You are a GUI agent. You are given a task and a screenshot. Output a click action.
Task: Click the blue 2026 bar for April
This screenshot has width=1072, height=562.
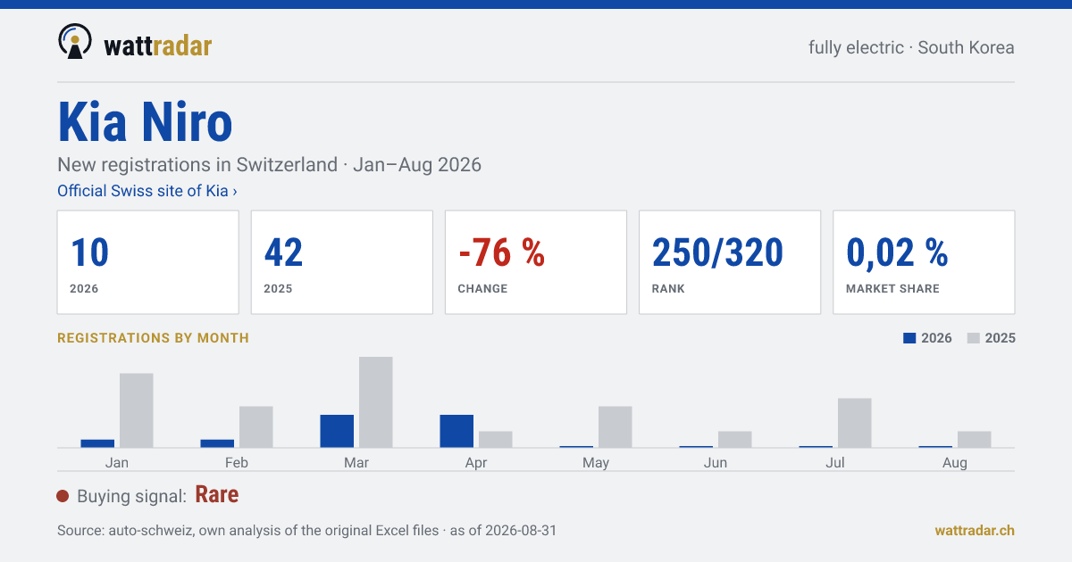456,431
